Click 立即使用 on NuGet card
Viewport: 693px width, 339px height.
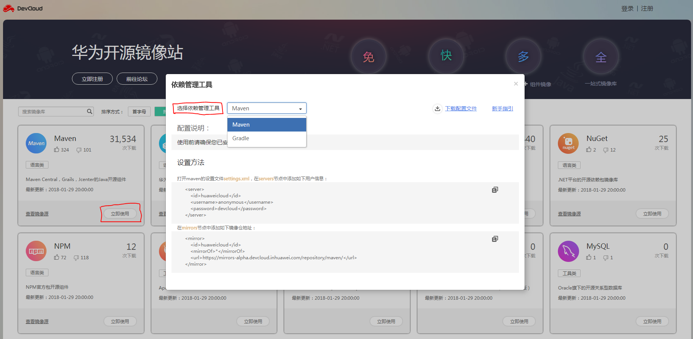click(x=652, y=214)
